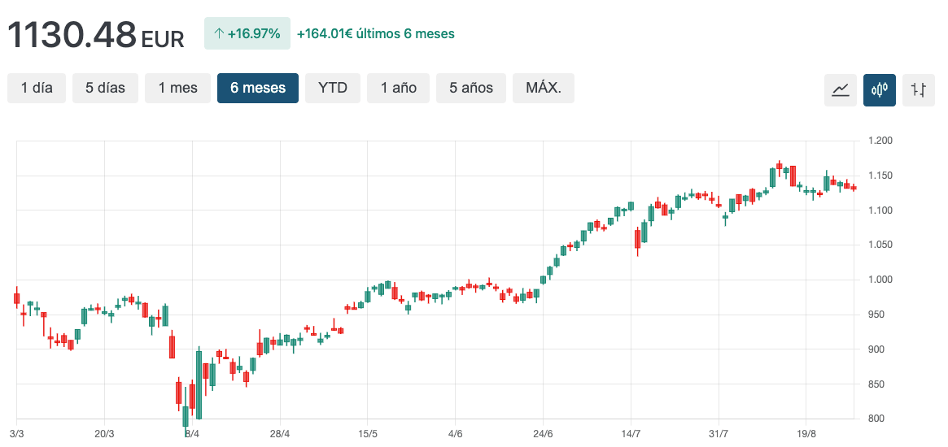Select the OHLC bar chart icon

pos(919,89)
